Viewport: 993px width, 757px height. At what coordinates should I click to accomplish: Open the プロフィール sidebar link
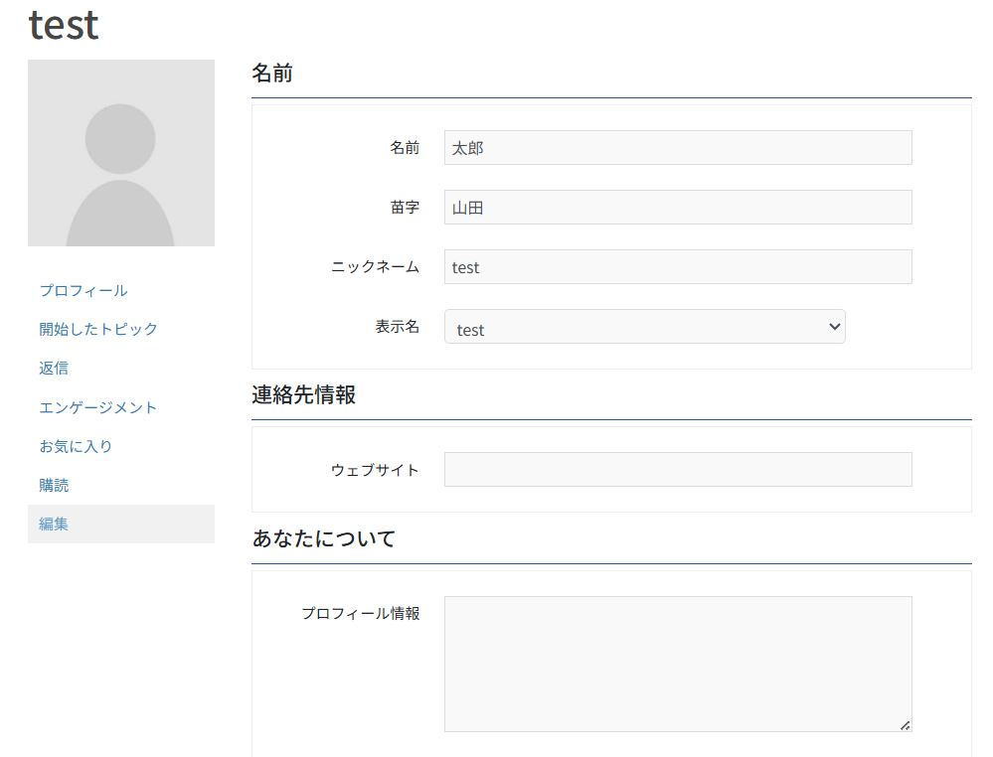coord(83,290)
